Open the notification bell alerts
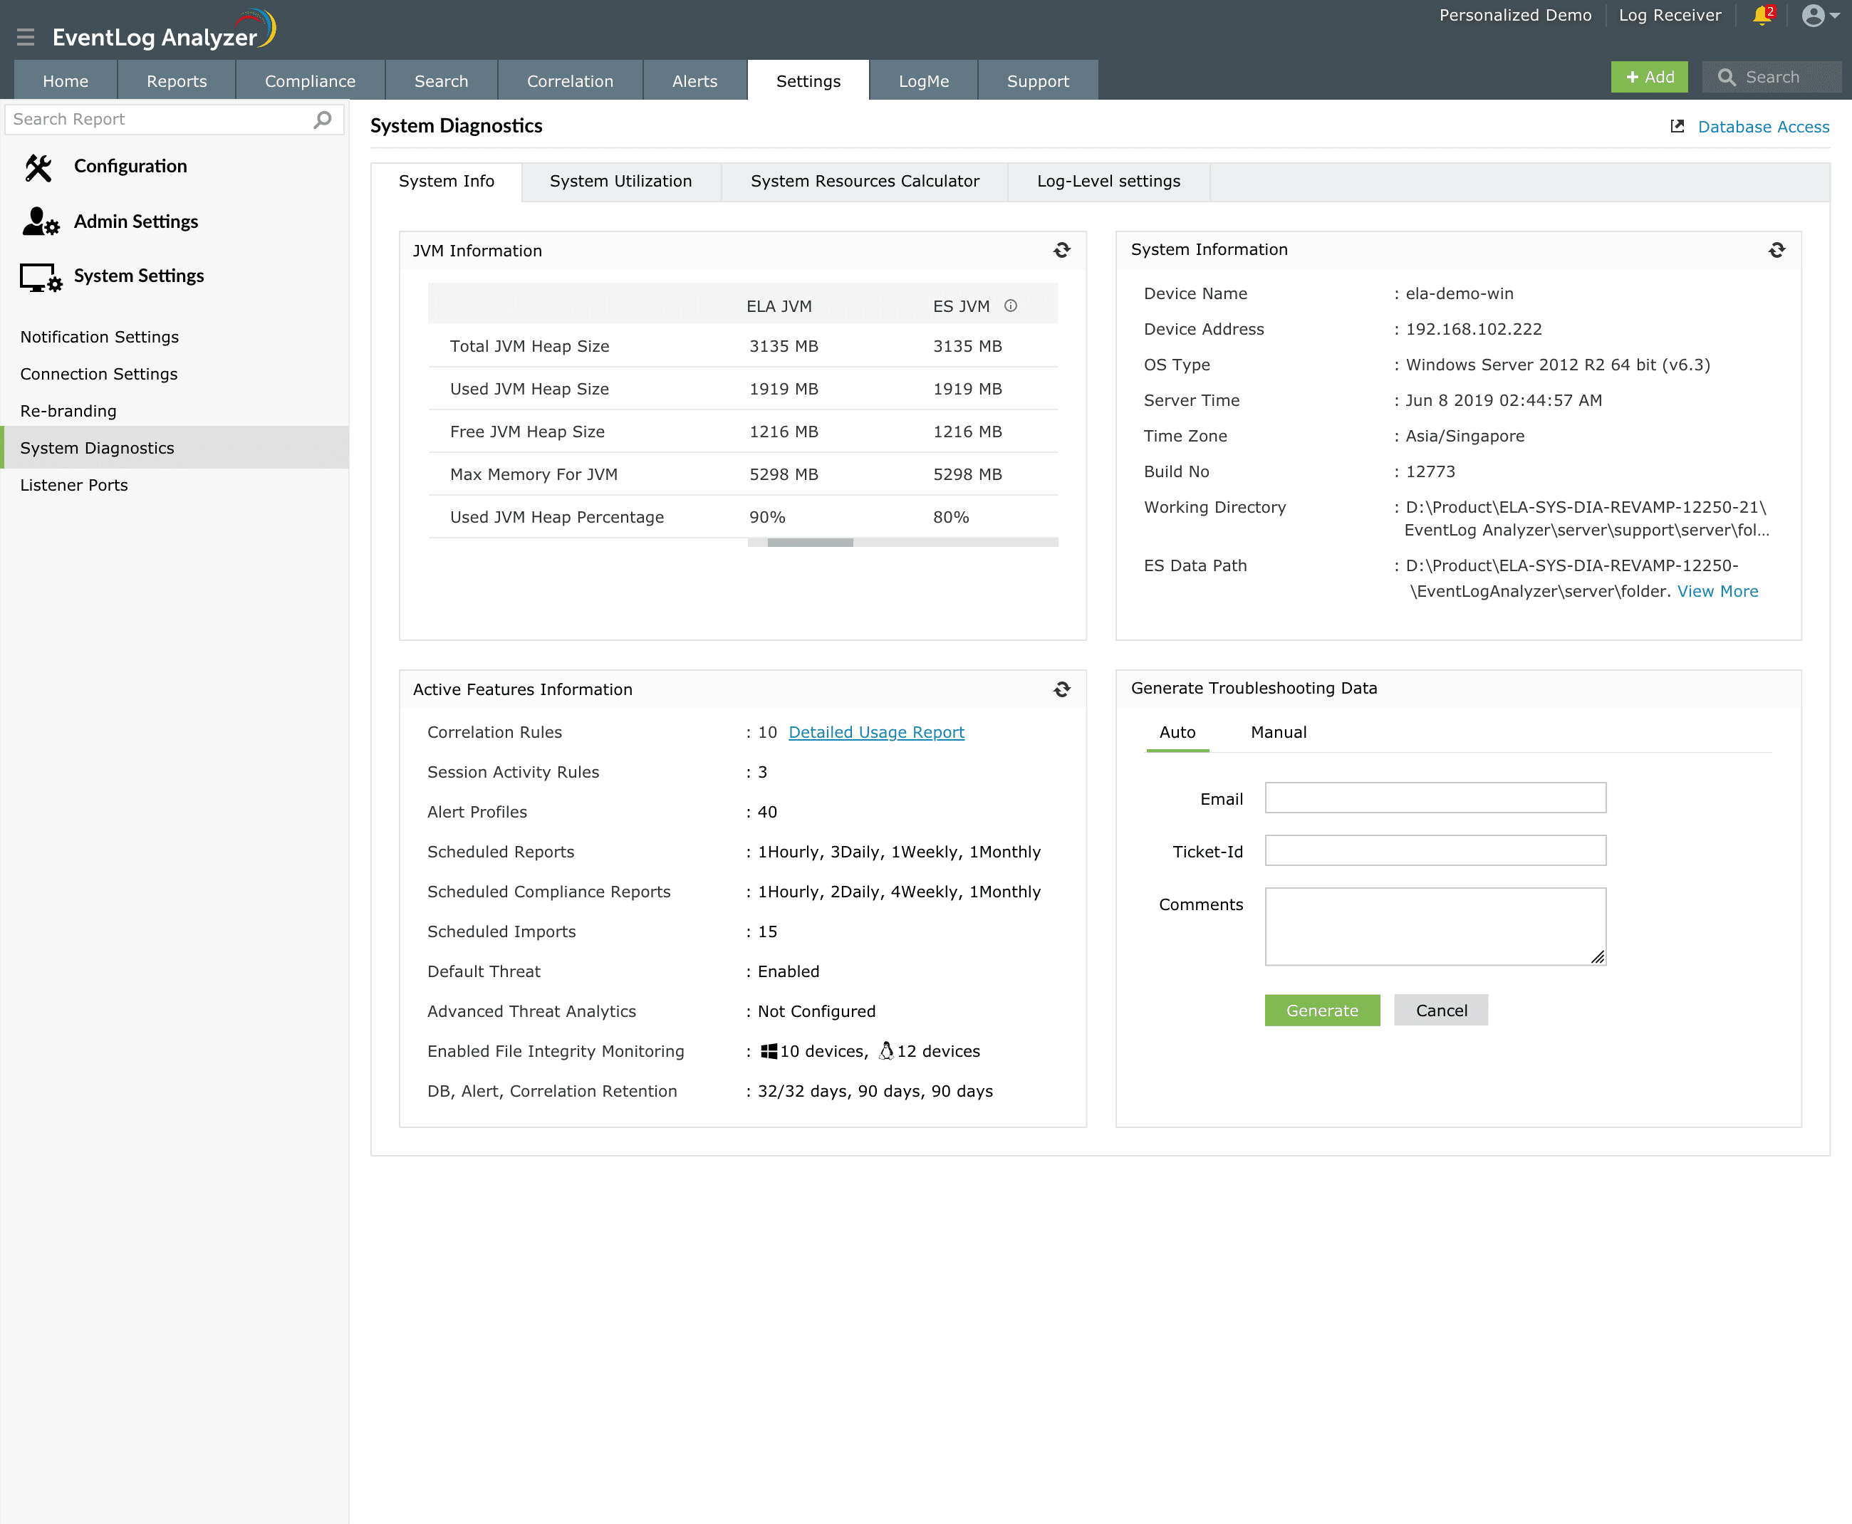The width and height of the screenshot is (1852, 1524). [x=1762, y=16]
